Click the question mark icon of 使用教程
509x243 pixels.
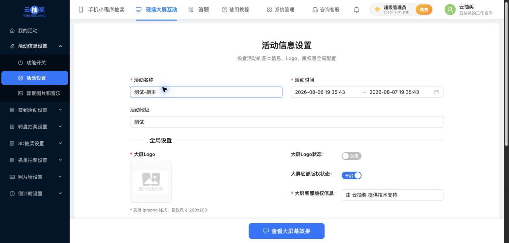pos(224,10)
